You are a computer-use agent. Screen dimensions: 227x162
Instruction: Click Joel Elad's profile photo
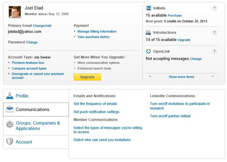(x=15, y=12)
